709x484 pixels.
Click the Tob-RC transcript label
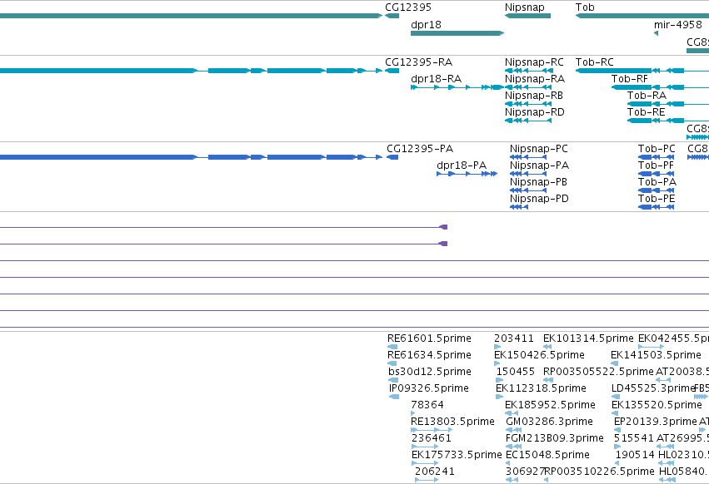coord(594,62)
